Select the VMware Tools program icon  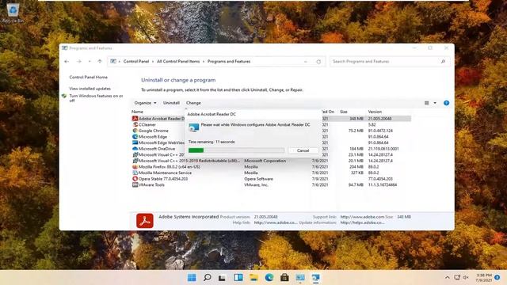point(135,184)
